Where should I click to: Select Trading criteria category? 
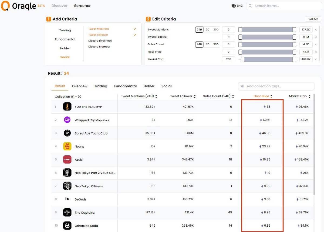65,30
